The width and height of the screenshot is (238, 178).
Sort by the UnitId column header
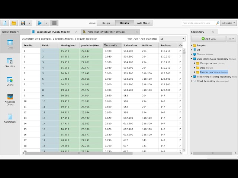click(x=49, y=45)
